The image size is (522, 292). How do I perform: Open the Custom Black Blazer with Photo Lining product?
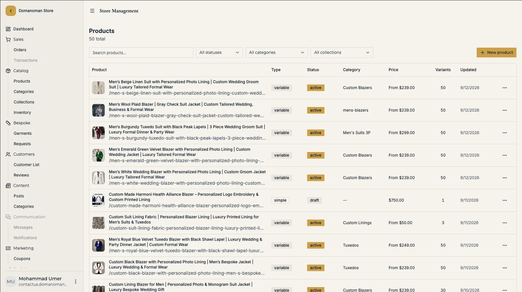tap(181, 265)
